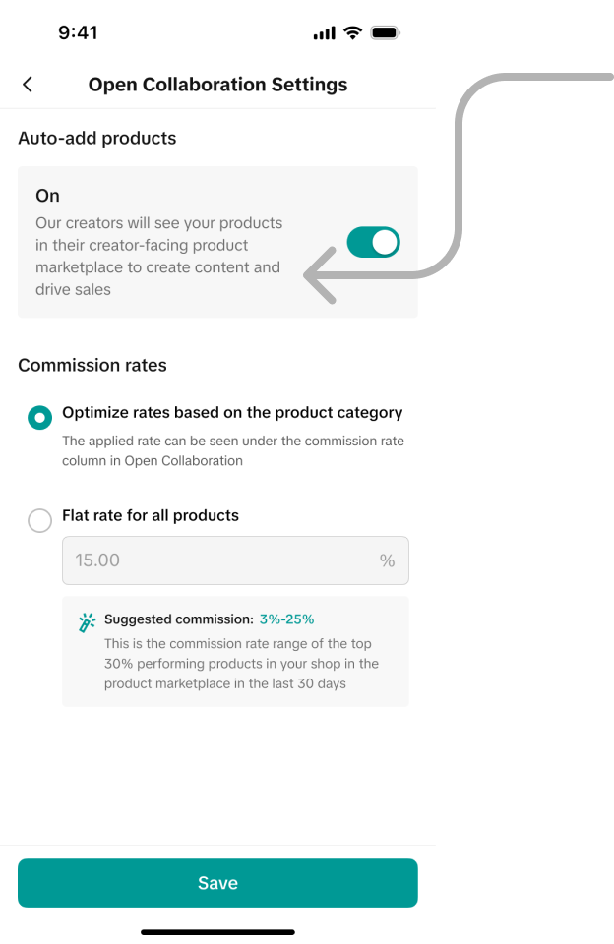
Task: Click the Commission rates heading
Action: point(92,365)
